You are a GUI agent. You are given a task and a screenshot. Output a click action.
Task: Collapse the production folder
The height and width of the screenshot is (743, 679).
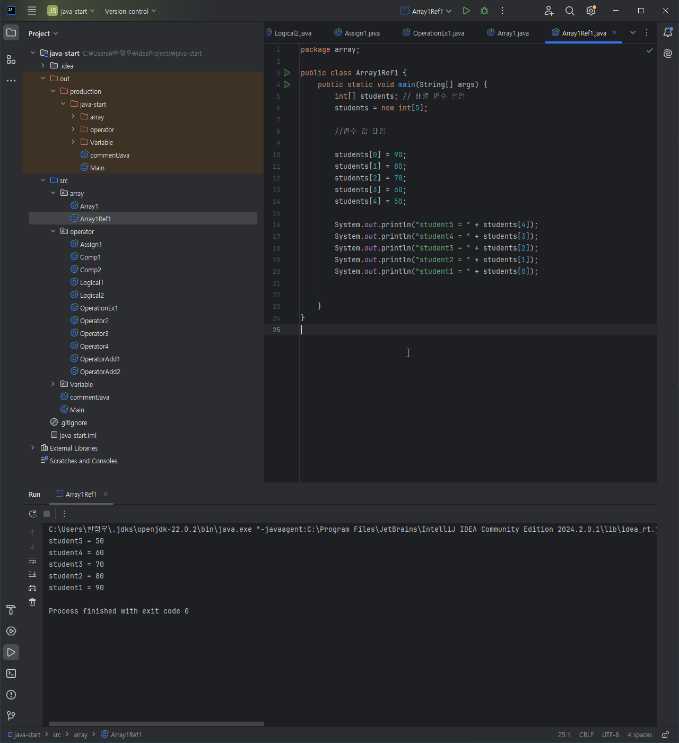(x=53, y=91)
